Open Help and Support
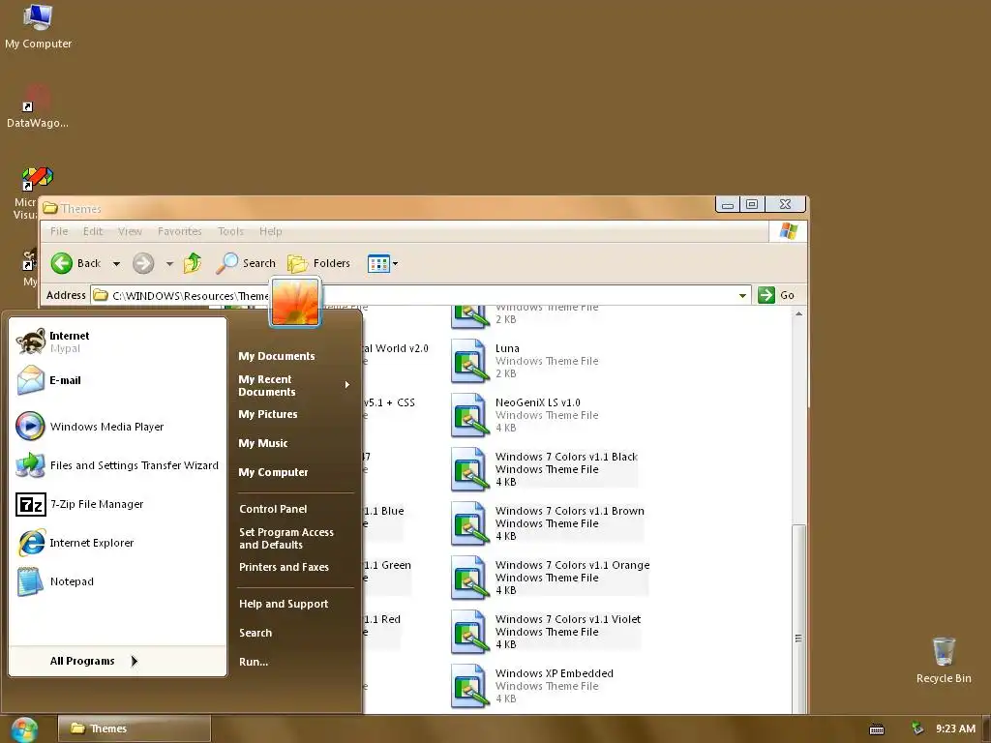 284,604
